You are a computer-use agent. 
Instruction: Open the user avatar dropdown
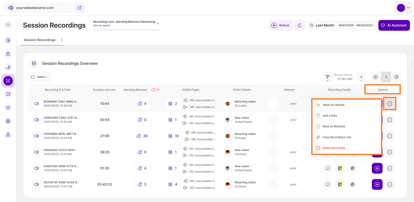tap(403, 8)
